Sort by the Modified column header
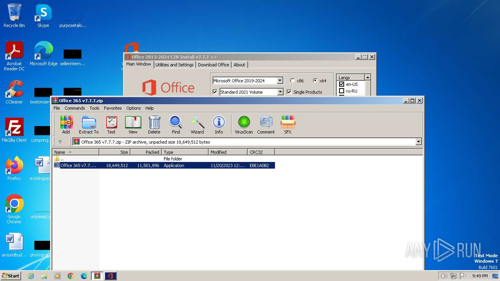Screen dimensions: 500x281 [228, 152]
